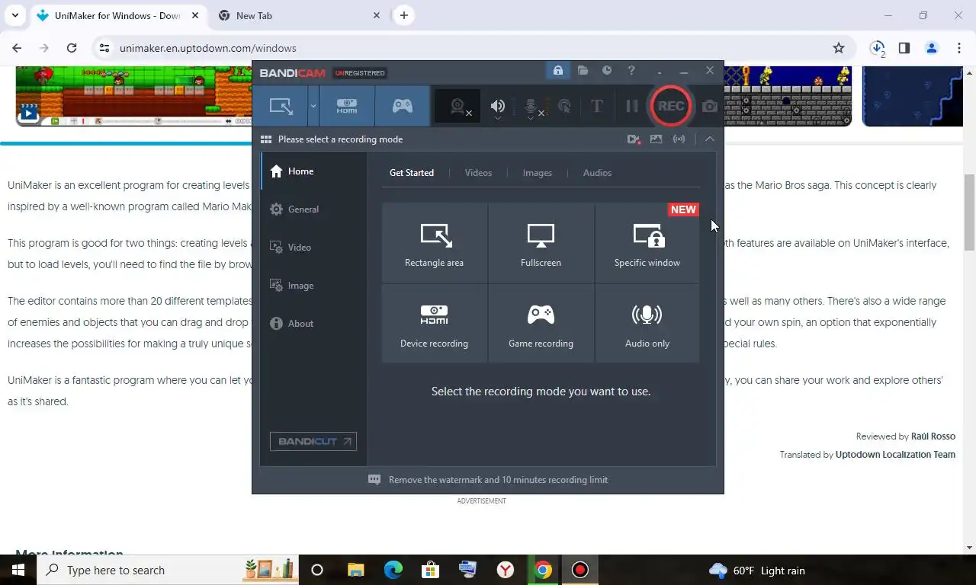Switch to the Audios tab

pos(597,173)
